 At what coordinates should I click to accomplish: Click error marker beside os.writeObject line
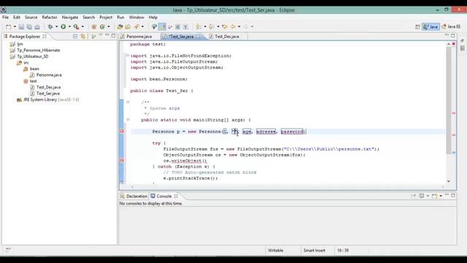122,160
